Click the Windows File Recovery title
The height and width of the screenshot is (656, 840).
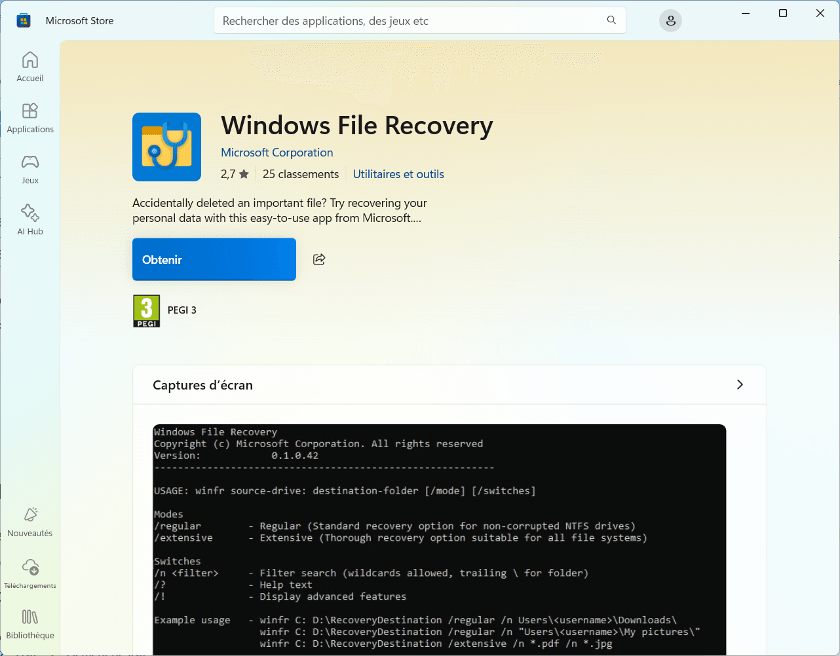[357, 125]
